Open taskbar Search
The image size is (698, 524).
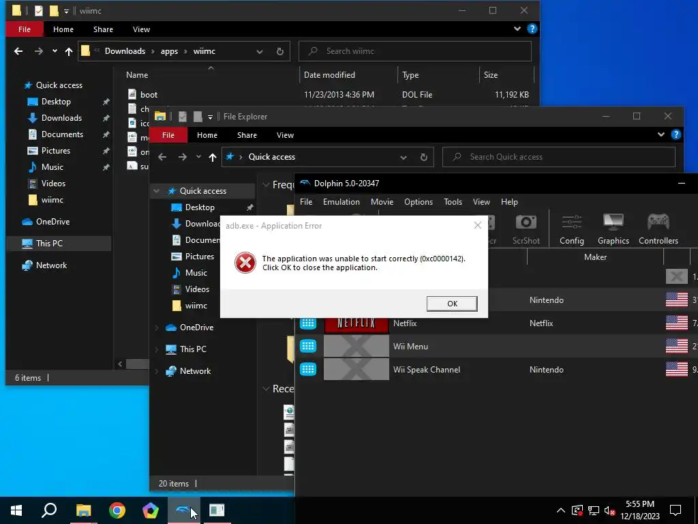pos(49,510)
